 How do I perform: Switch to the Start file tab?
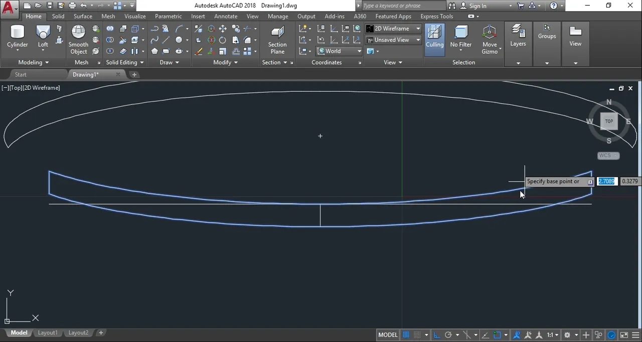[21, 74]
